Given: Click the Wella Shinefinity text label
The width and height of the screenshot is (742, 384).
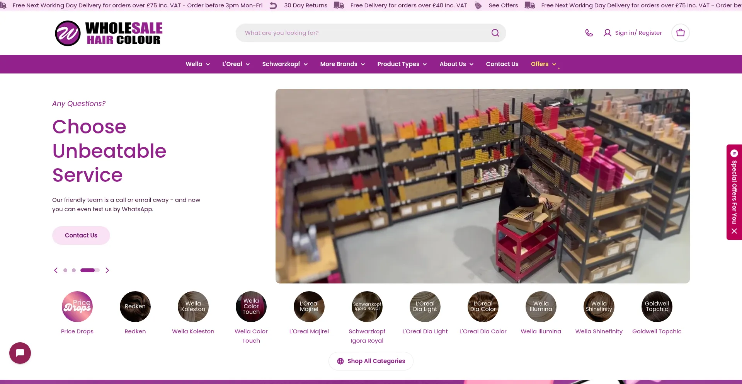Looking at the screenshot, I should (x=599, y=331).
